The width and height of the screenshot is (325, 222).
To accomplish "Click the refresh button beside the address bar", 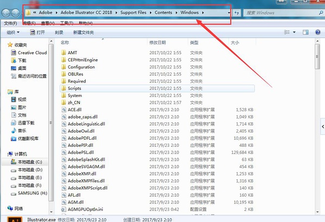I will tap(237, 12).
